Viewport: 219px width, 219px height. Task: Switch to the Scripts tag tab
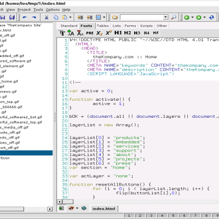coord(146,26)
